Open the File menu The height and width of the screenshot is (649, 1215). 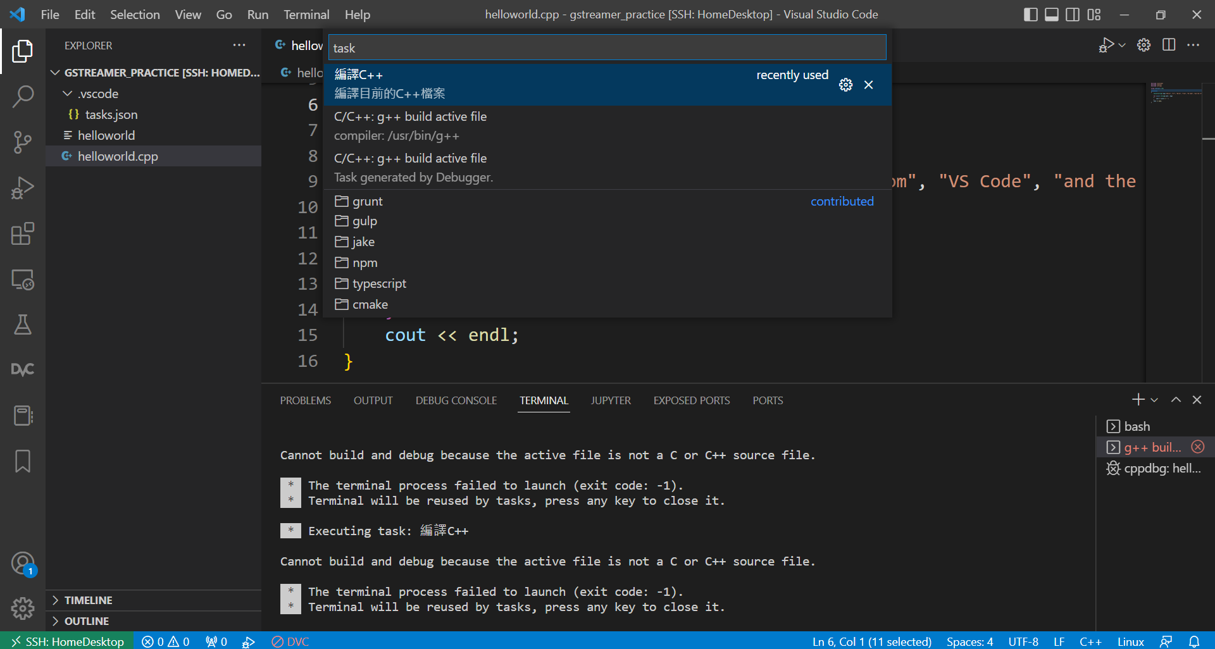(50, 15)
